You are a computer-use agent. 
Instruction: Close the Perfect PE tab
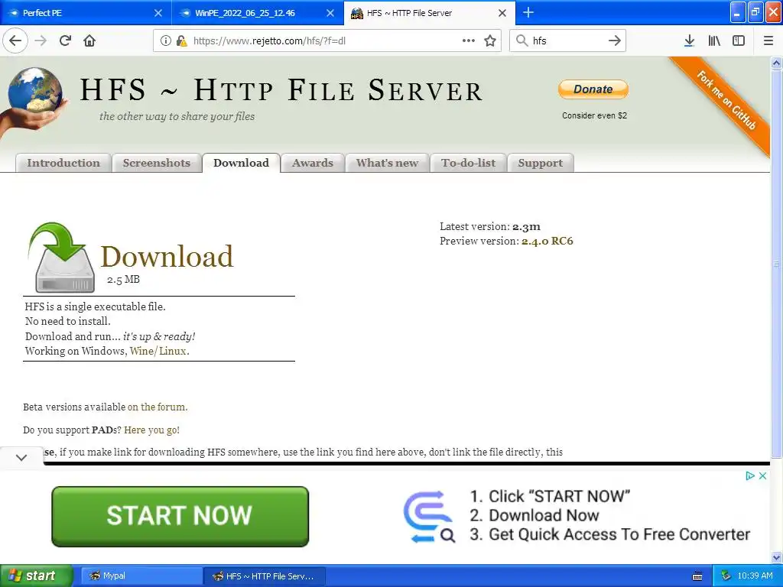158,13
